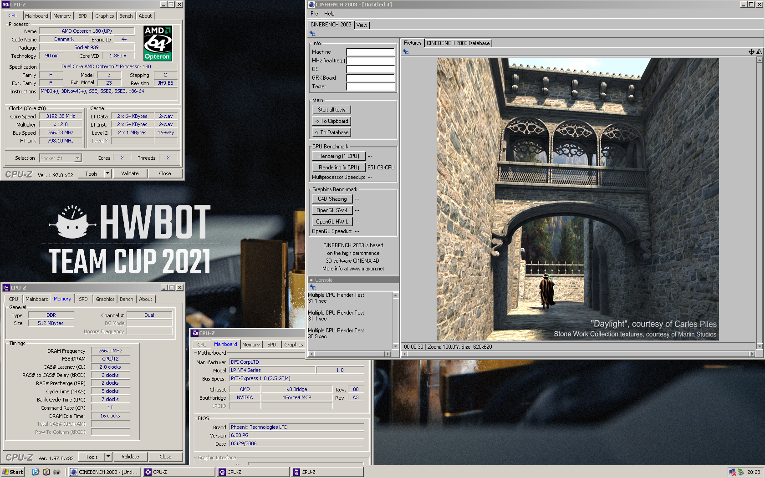Click the pin icon under the Pictures tab
Screen dimensions: 765x478
(406, 52)
